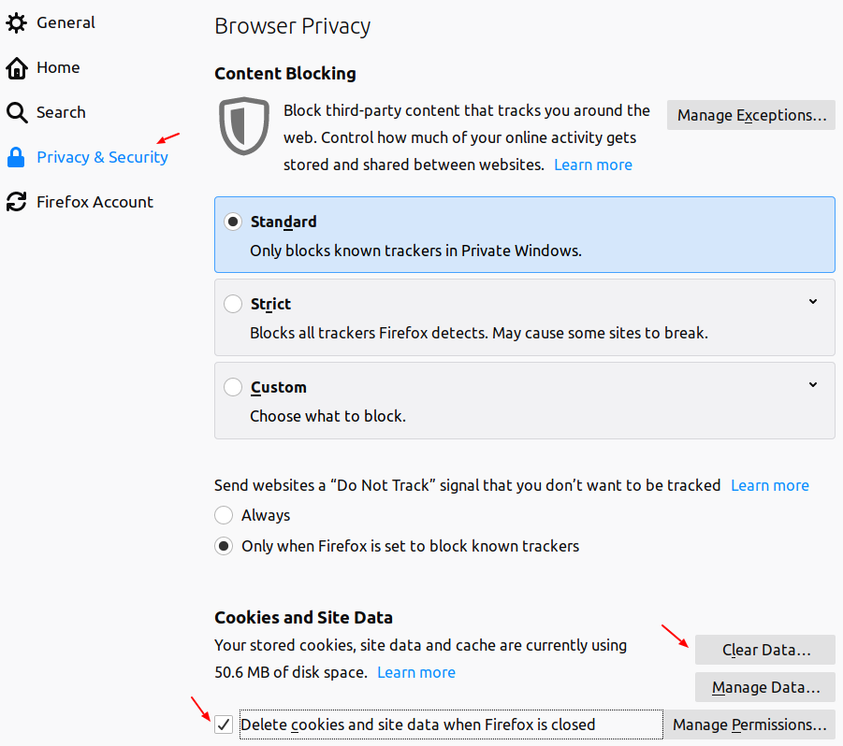Uncheck Delete cookies when Firefox is closed
The width and height of the screenshot is (843, 746).
click(x=224, y=724)
